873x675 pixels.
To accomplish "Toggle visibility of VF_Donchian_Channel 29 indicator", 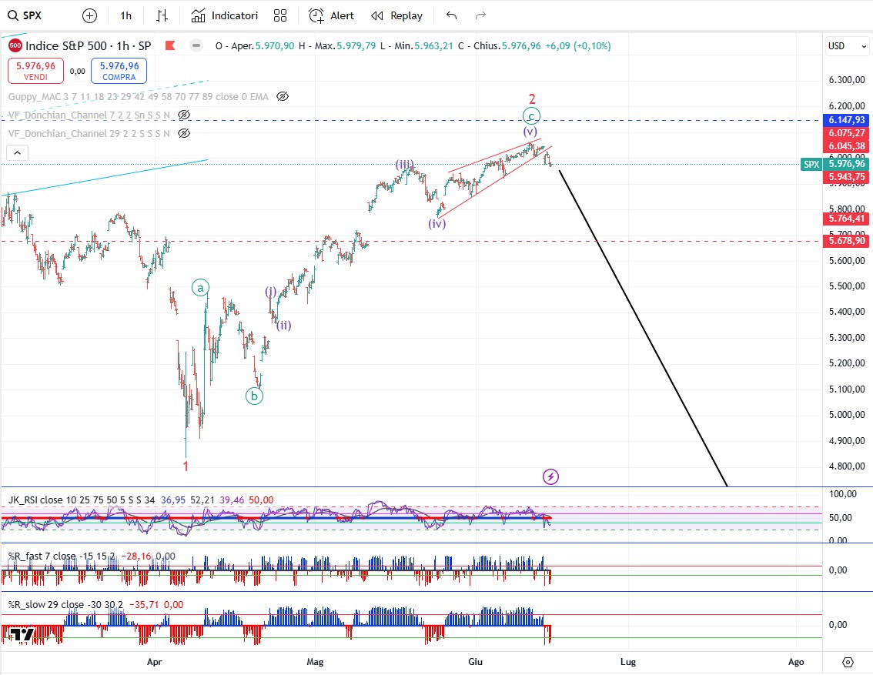I will 184,134.
